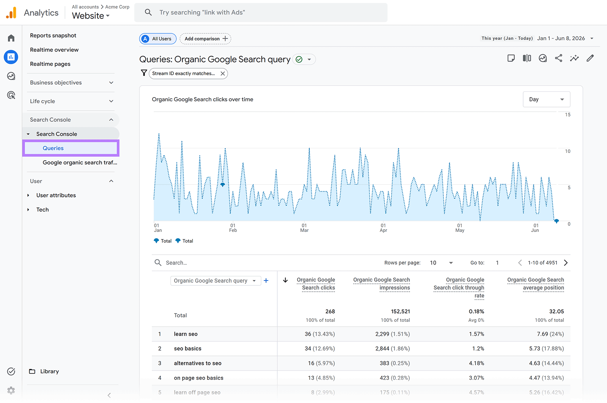Sort by average position column

(x=535, y=284)
